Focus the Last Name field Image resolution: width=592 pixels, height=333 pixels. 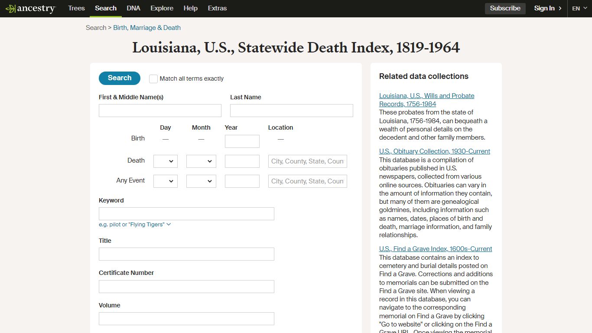tap(291, 111)
